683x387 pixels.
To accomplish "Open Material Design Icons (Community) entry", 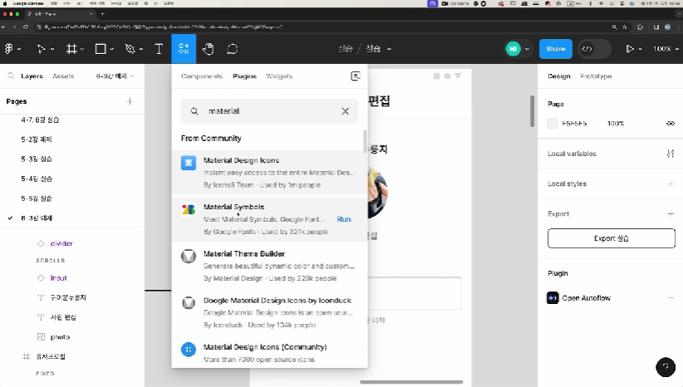I will [x=269, y=353].
